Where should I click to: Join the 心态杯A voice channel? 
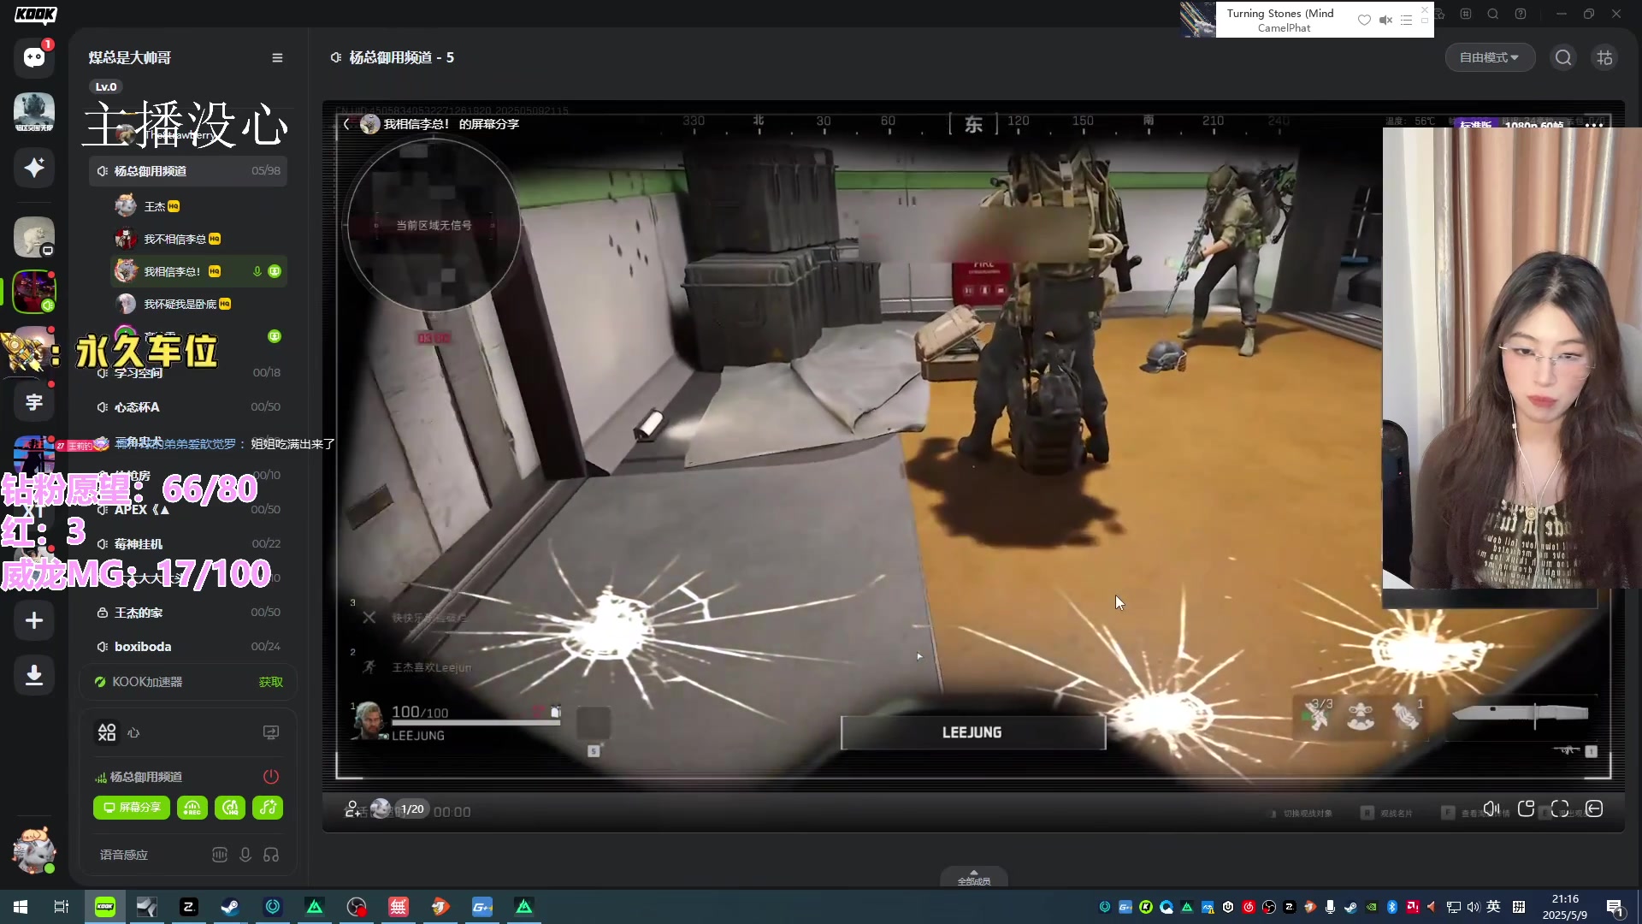point(187,407)
